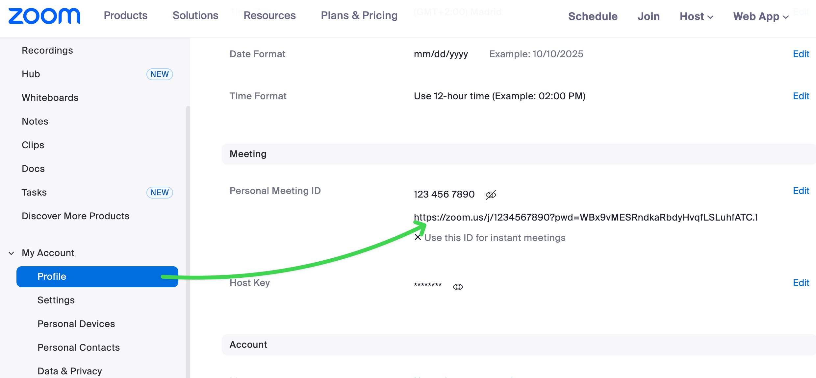Viewport: 816px width, 378px height.
Task: Click the Join link
Action: tap(649, 16)
